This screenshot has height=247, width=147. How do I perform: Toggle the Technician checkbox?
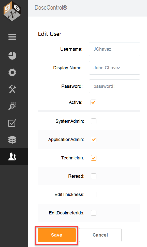coord(94,158)
